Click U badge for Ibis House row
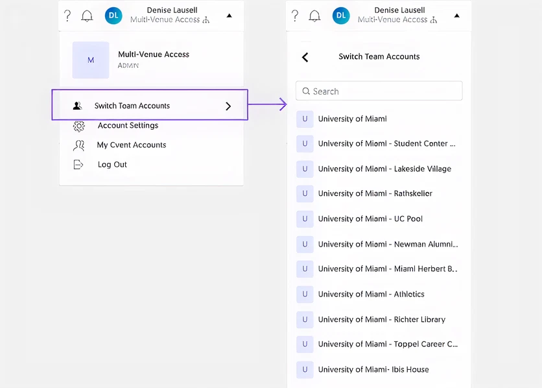The image size is (542, 388). pos(305,370)
